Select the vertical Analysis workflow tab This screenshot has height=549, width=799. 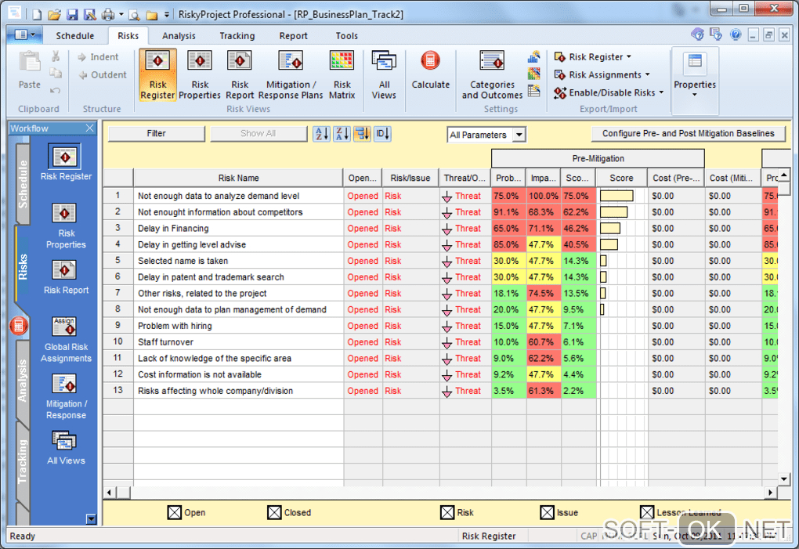(23, 381)
